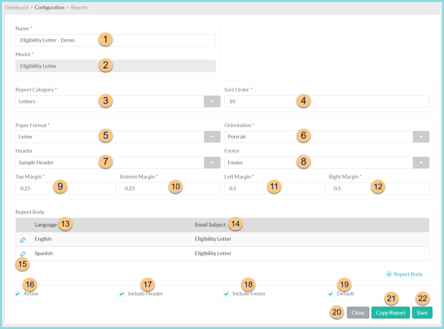The width and height of the screenshot is (444, 329).
Task: Open the Orientation dropdown
Action: tap(421, 136)
